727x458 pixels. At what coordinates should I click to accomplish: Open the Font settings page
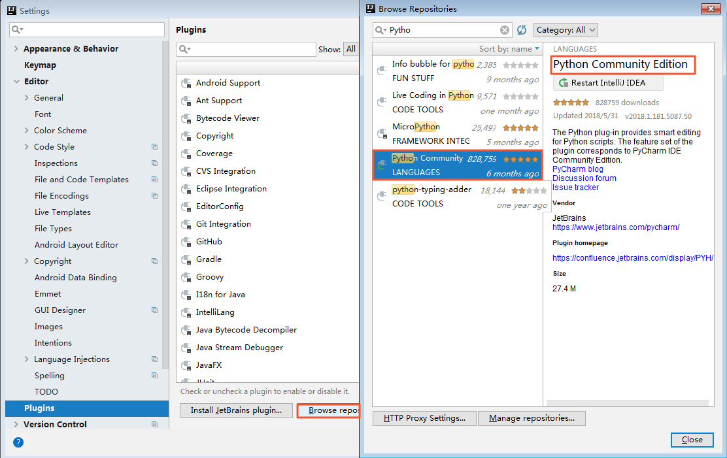(x=42, y=114)
